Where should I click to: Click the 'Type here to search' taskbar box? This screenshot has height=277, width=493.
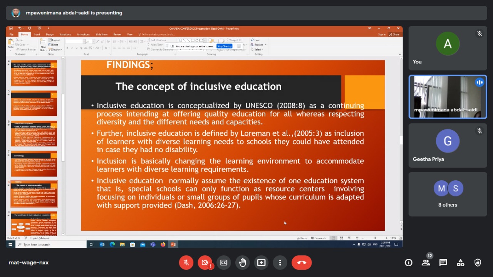52,244
